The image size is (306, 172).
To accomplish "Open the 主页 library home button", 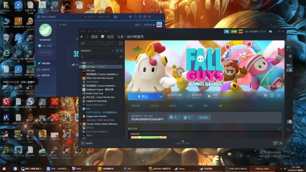I will tap(99, 43).
